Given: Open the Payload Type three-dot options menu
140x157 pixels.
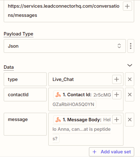Looking at the screenshot, I should point(131,46).
